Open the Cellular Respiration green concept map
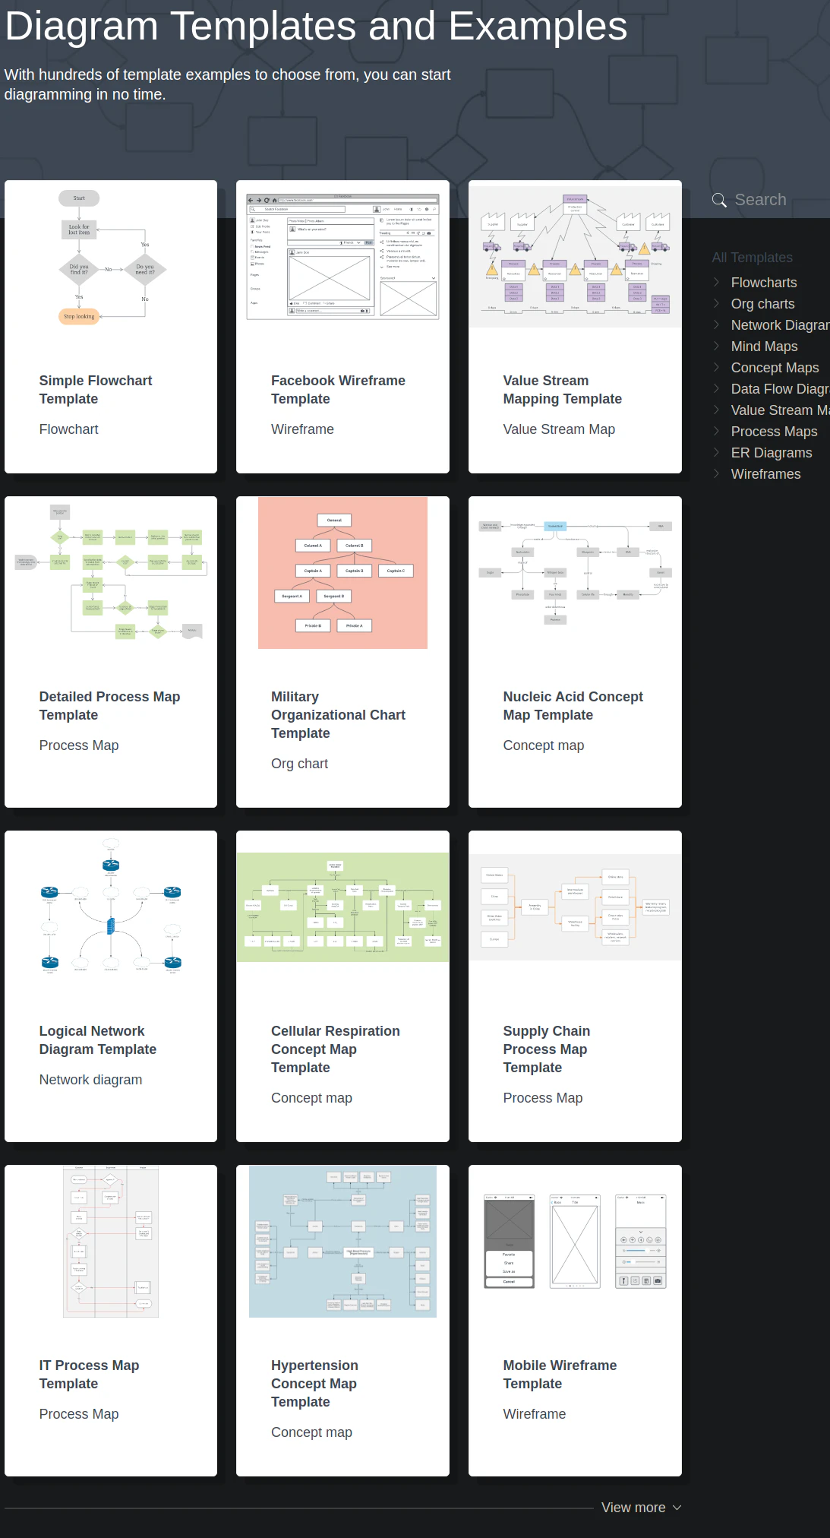 point(343,907)
